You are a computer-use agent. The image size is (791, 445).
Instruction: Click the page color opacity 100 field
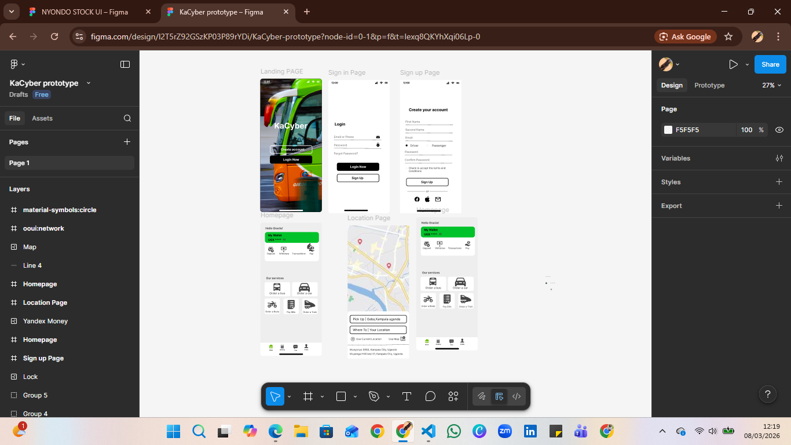coord(746,130)
